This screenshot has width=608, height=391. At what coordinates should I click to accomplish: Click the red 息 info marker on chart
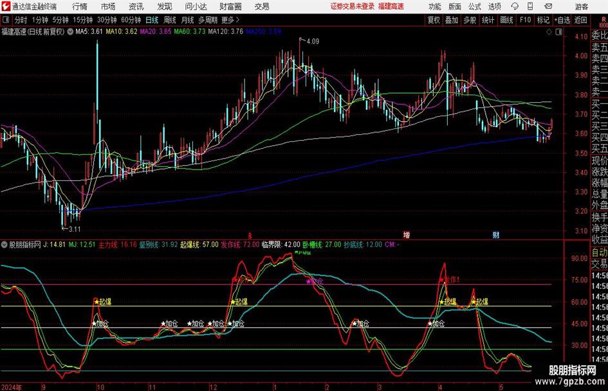[249, 235]
